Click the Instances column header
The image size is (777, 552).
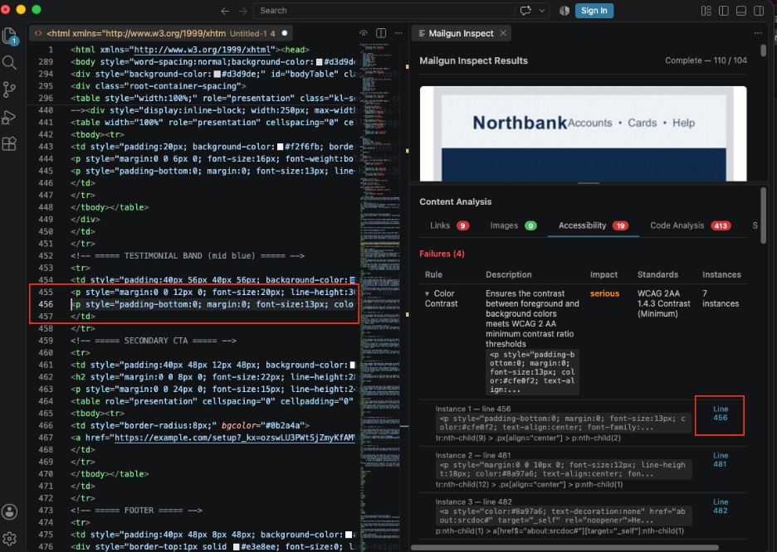pos(721,274)
